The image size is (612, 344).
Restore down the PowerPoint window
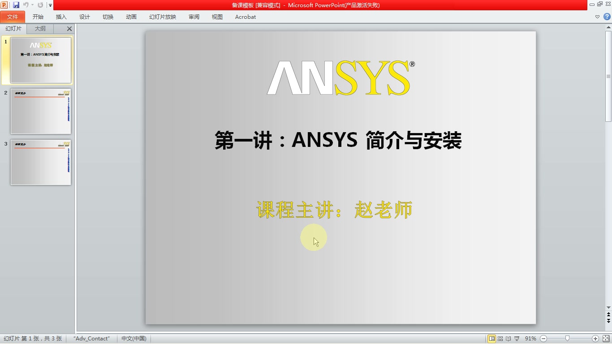[x=600, y=4]
